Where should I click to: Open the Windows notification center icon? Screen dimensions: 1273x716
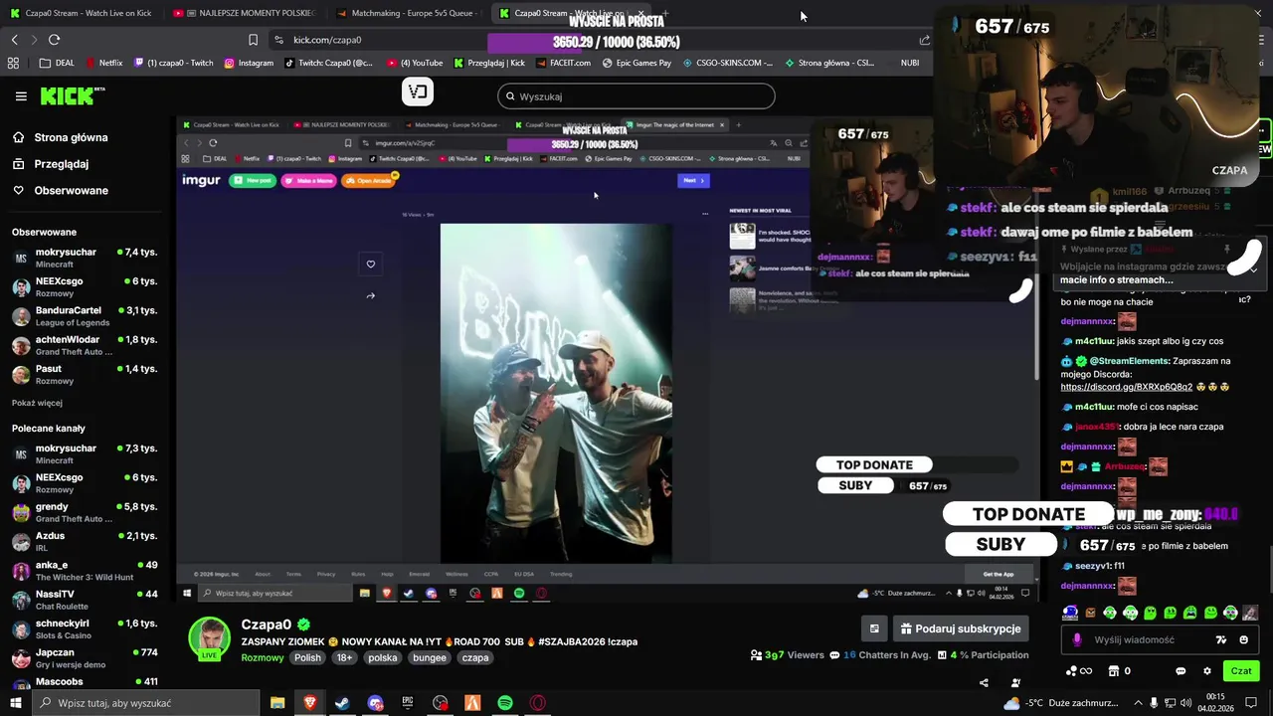point(1252,703)
